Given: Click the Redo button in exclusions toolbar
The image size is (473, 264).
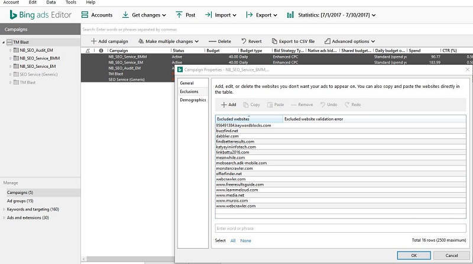Looking at the screenshot, I should tap(353, 105).
